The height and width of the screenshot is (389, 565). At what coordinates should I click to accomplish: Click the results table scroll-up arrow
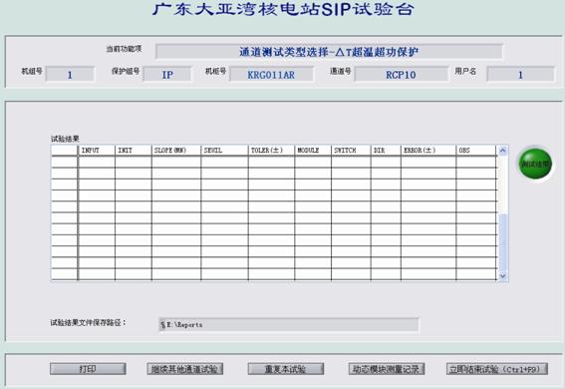click(x=502, y=151)
